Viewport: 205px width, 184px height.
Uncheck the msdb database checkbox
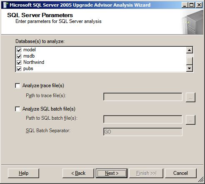tap(19, 56)
